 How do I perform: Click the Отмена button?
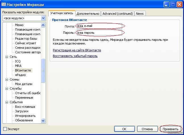click(147, 129)
